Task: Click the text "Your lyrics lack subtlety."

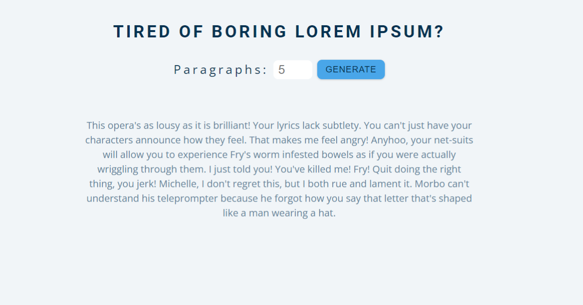Action: coord(307,125)
